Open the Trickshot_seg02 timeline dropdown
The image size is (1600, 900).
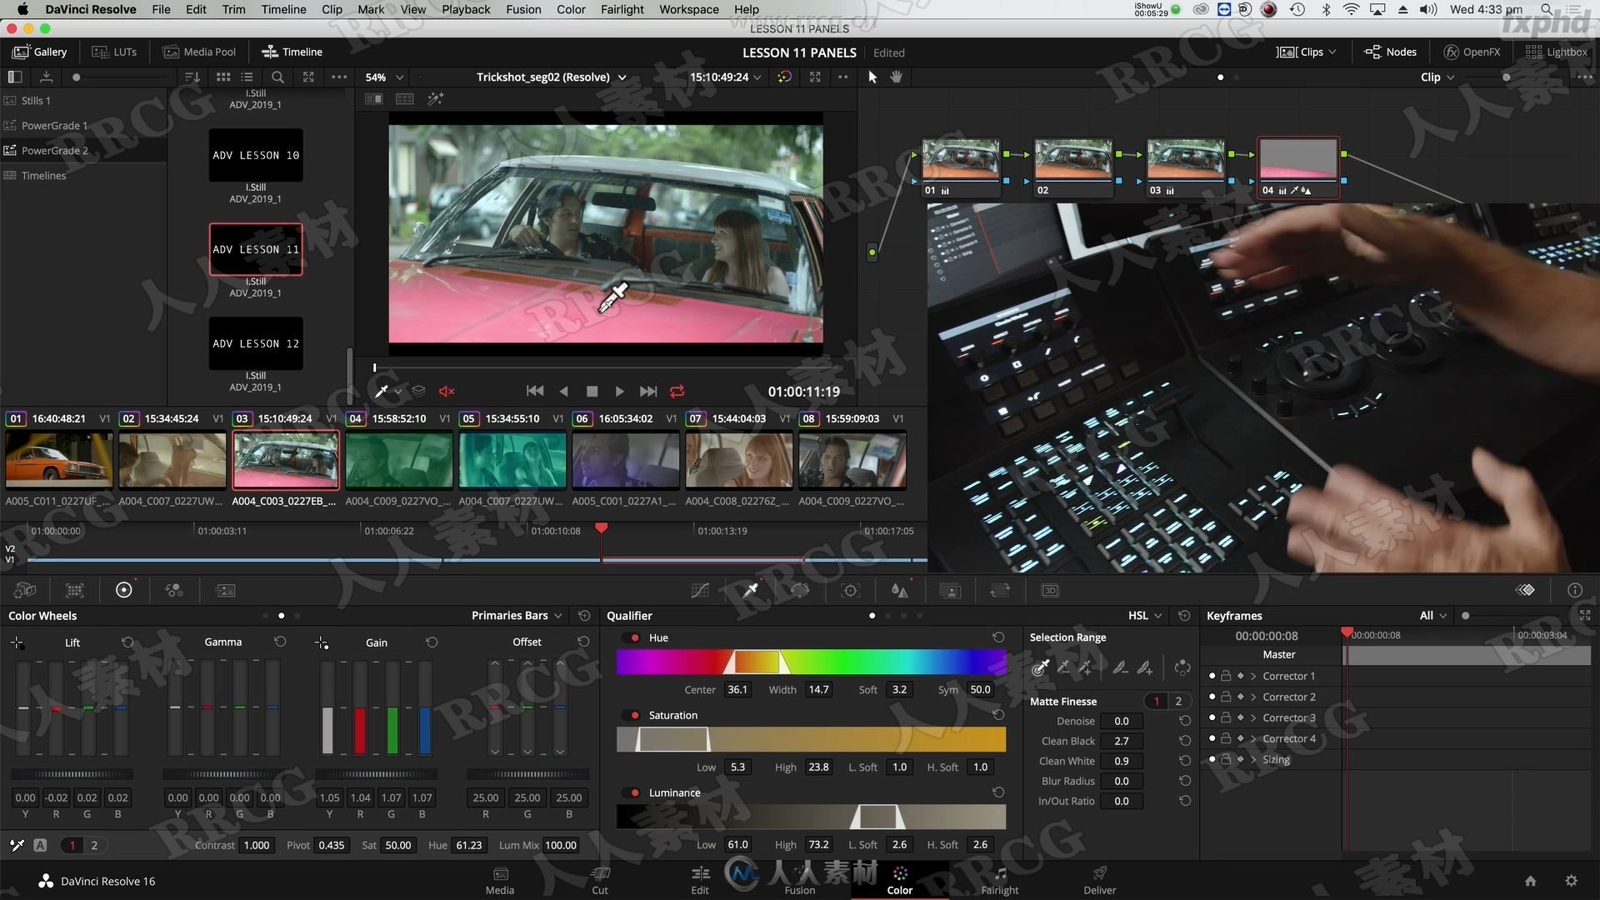tap(552, 77)
